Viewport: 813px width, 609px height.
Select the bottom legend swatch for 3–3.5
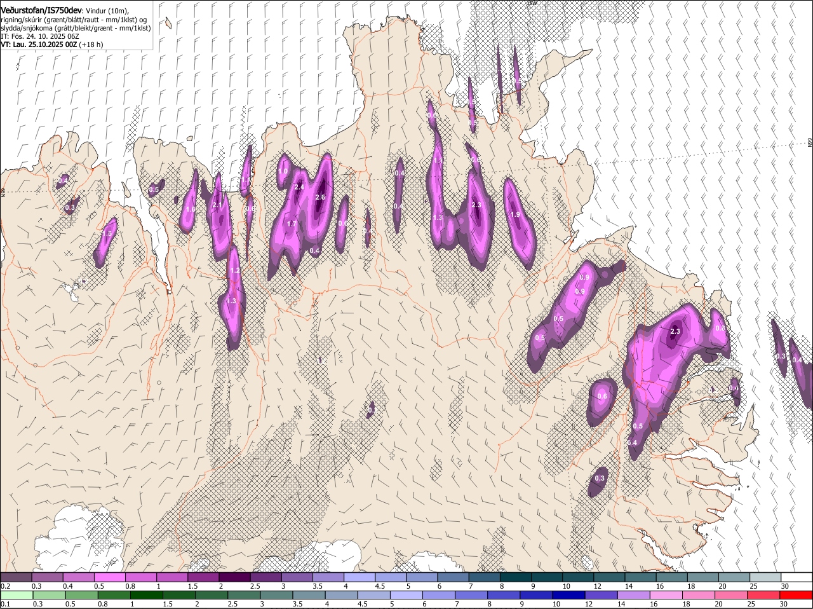click(x=277, y=595)
